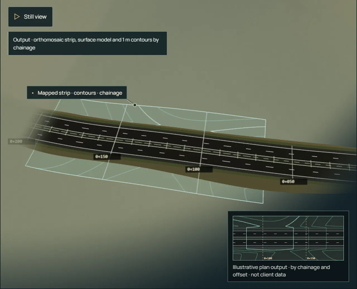Viewport: 357px width, 289px height.
Task: Click the chainage cross-line above 0+100
Action: [203, 139]
